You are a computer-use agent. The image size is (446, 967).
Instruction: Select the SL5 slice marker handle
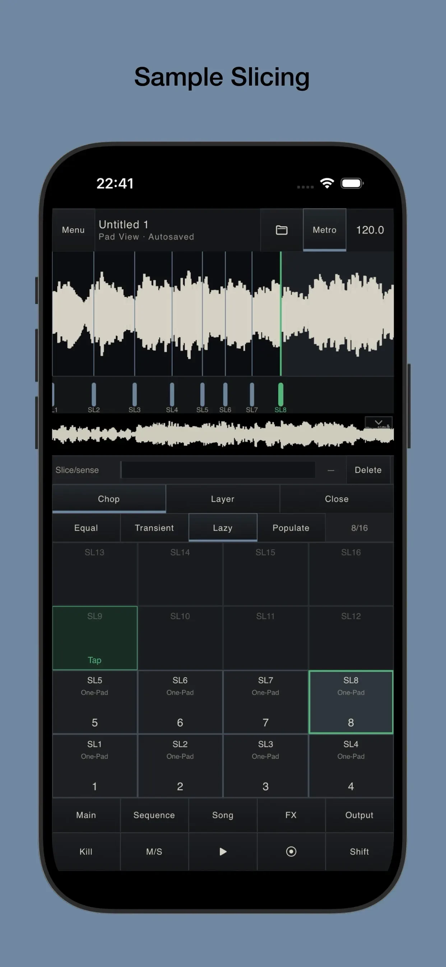coord(203,394)
